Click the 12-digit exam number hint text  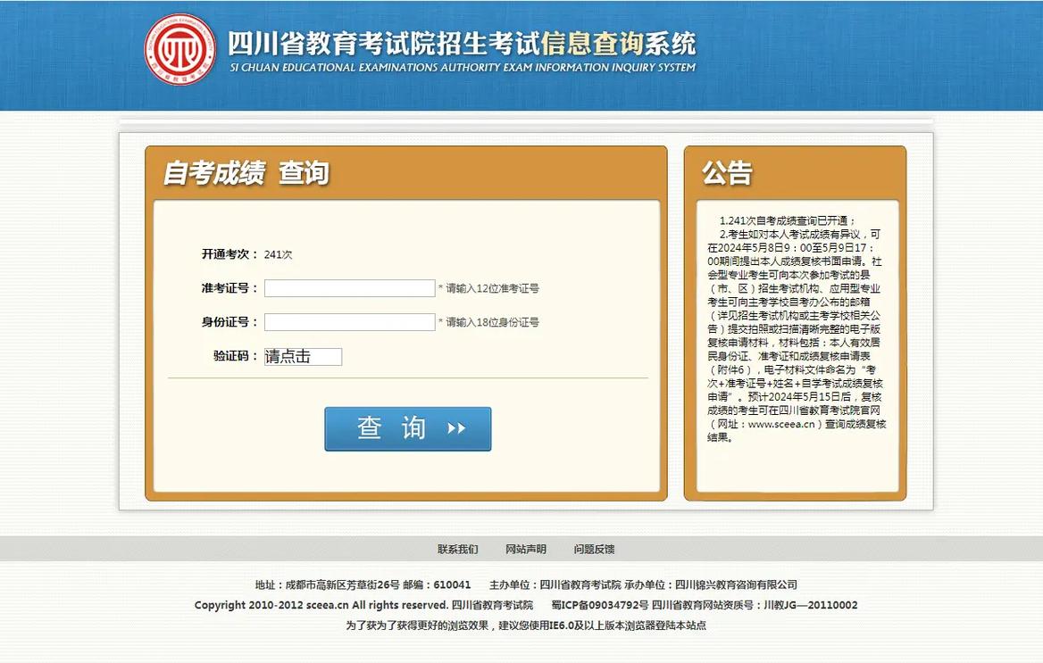(x=490, y=288)
